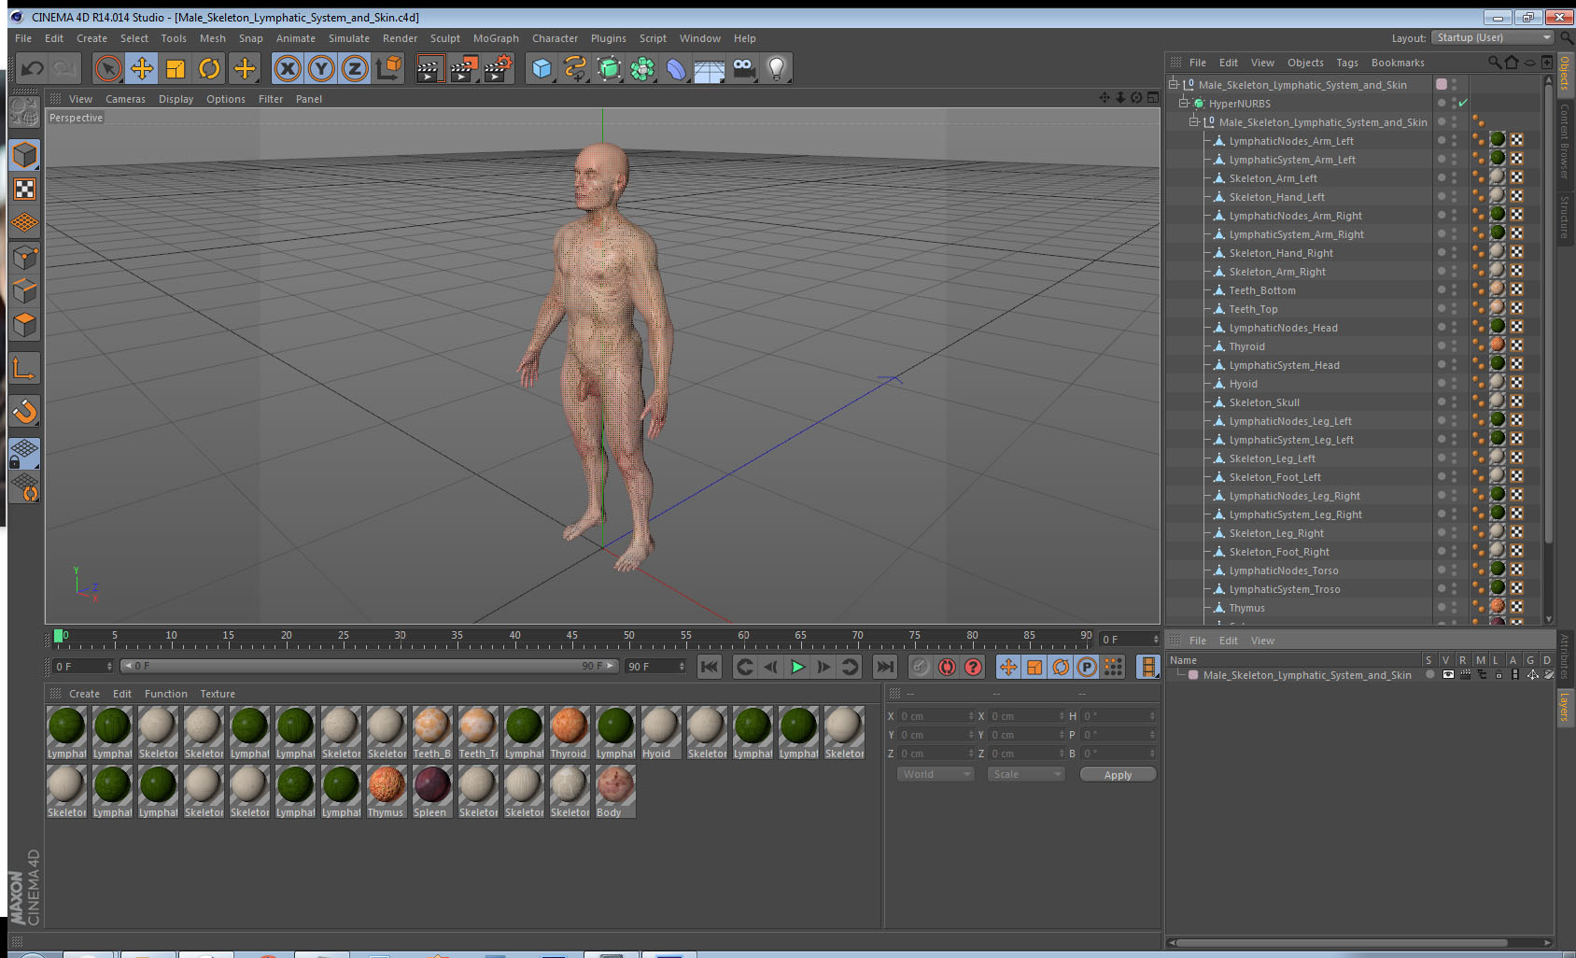Go to end of animation

884,667
